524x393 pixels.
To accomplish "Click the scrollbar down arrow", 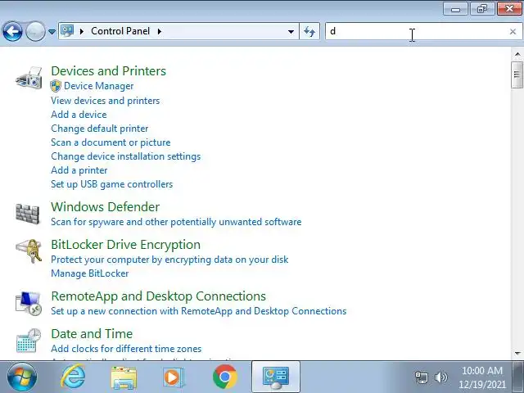I will [517, 353].
